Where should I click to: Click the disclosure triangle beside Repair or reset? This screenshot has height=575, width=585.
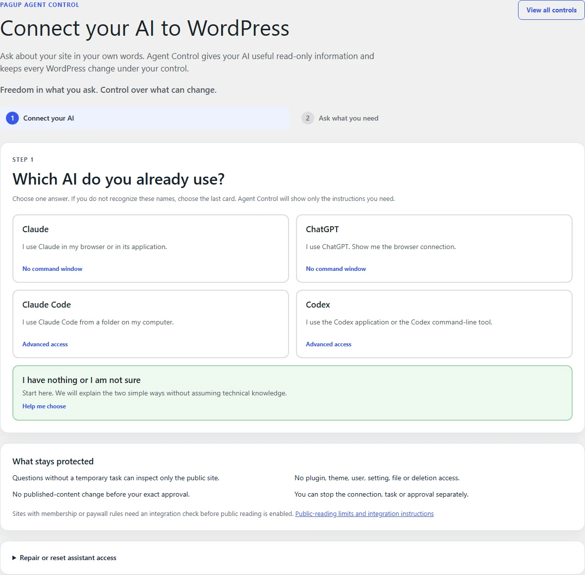tap(14, 558)
